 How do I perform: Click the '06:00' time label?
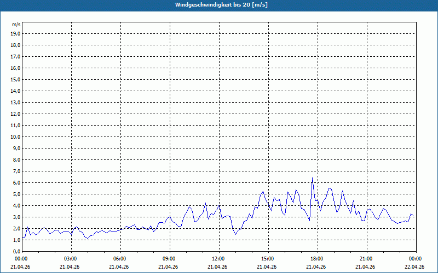120,259
